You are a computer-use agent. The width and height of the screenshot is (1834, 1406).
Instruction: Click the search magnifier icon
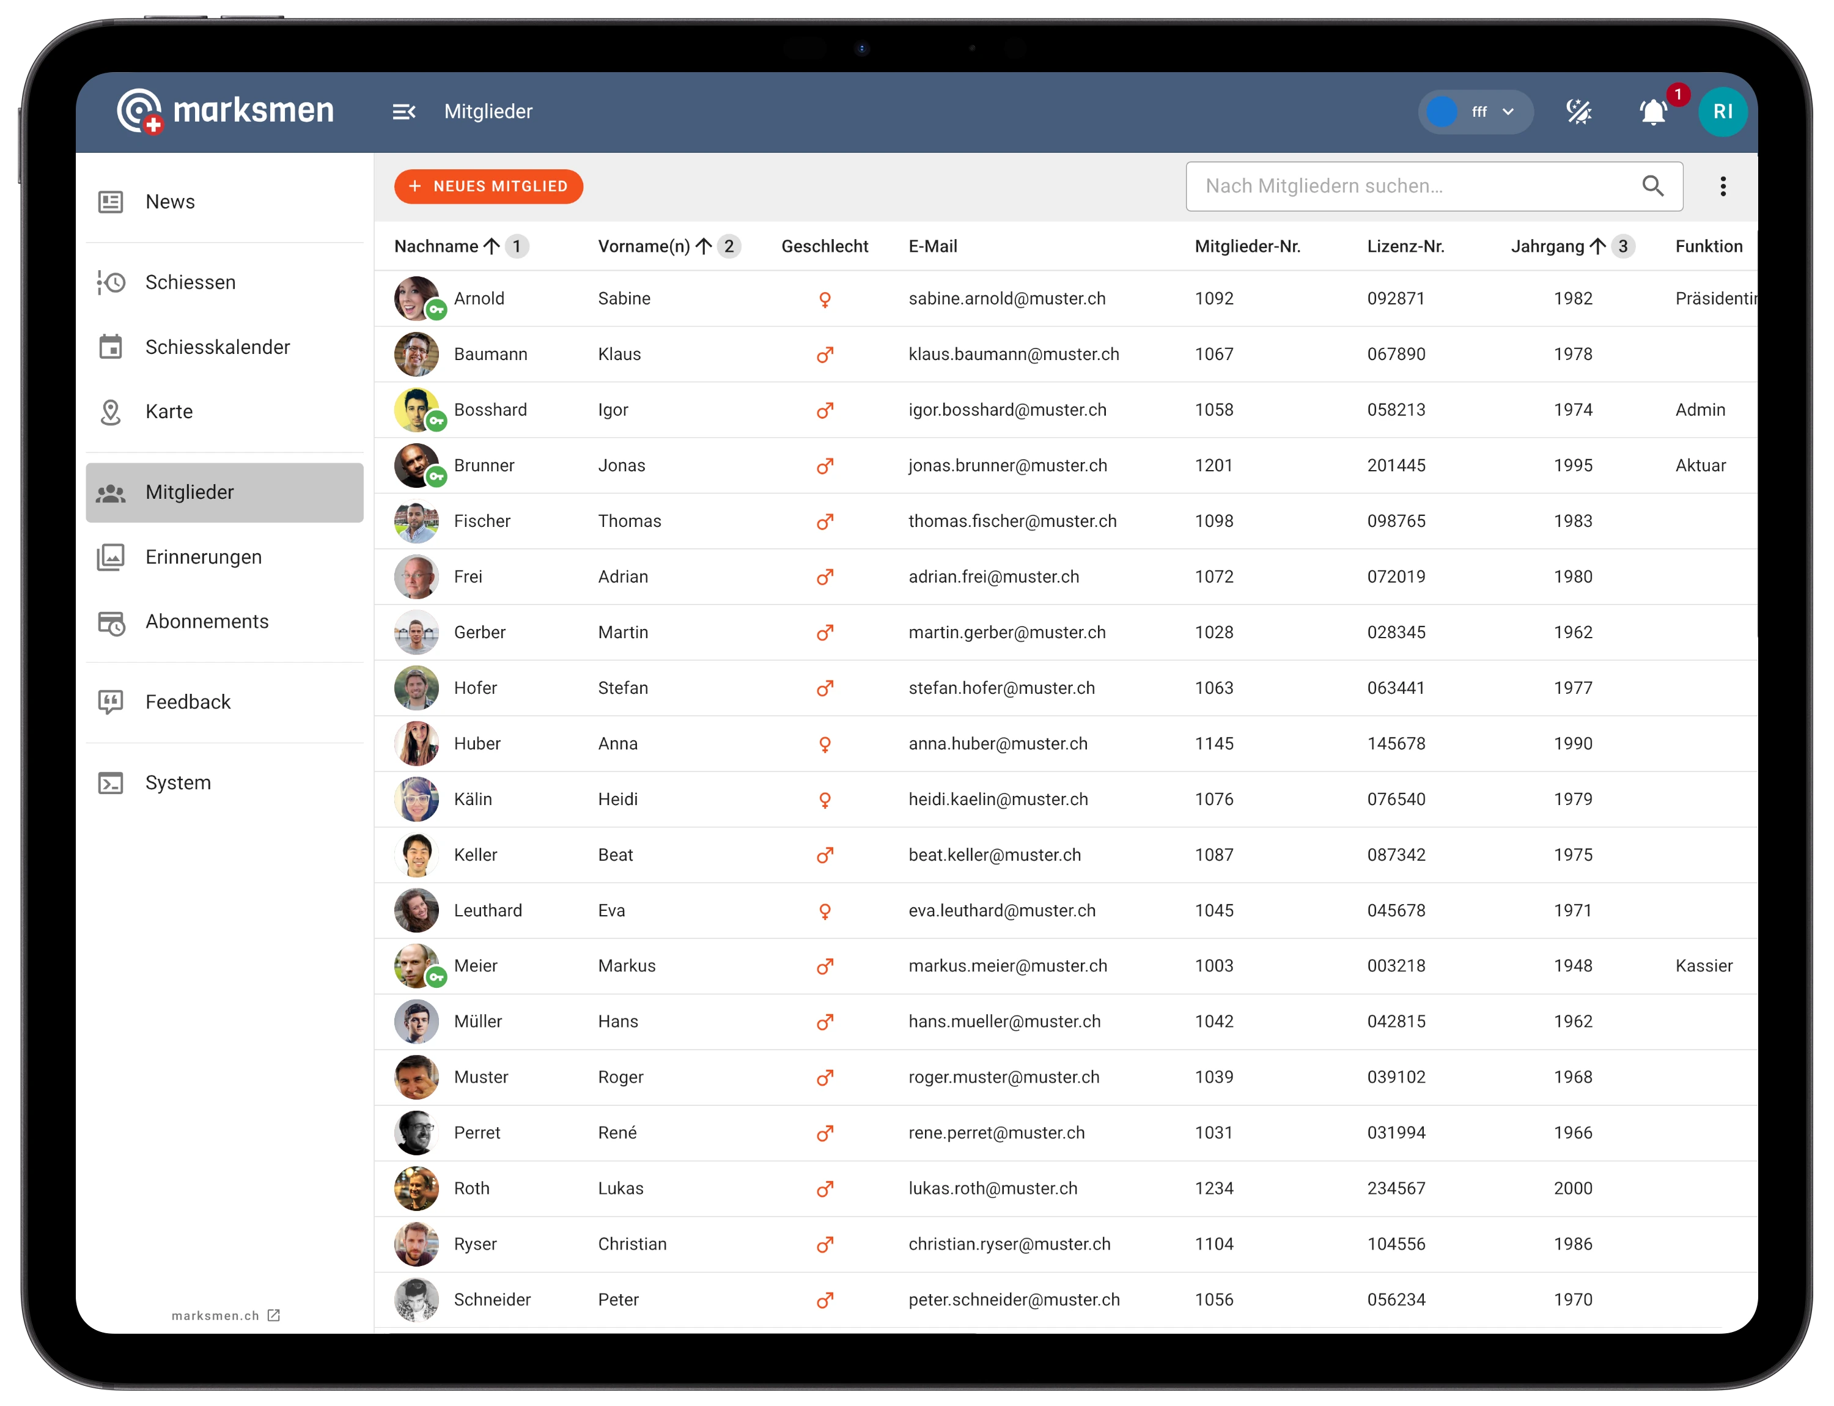pos(1652,186)
